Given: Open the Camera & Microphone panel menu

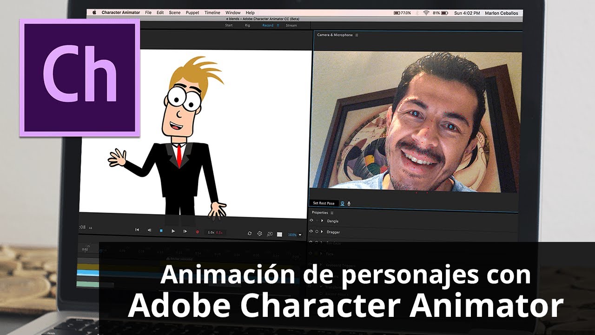Looking at the screenshot, I should coord(357,35).
